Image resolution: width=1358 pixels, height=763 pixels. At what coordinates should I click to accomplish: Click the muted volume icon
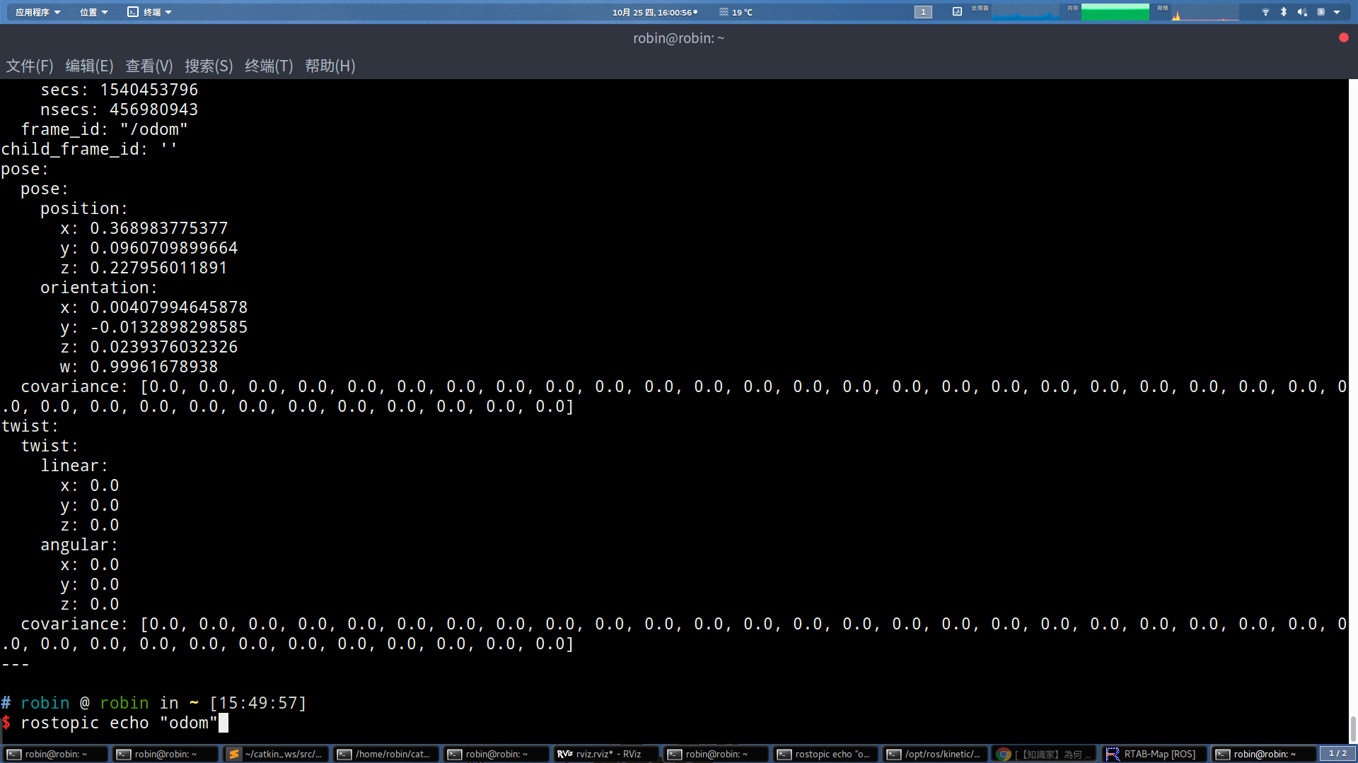click(1301, 12)
